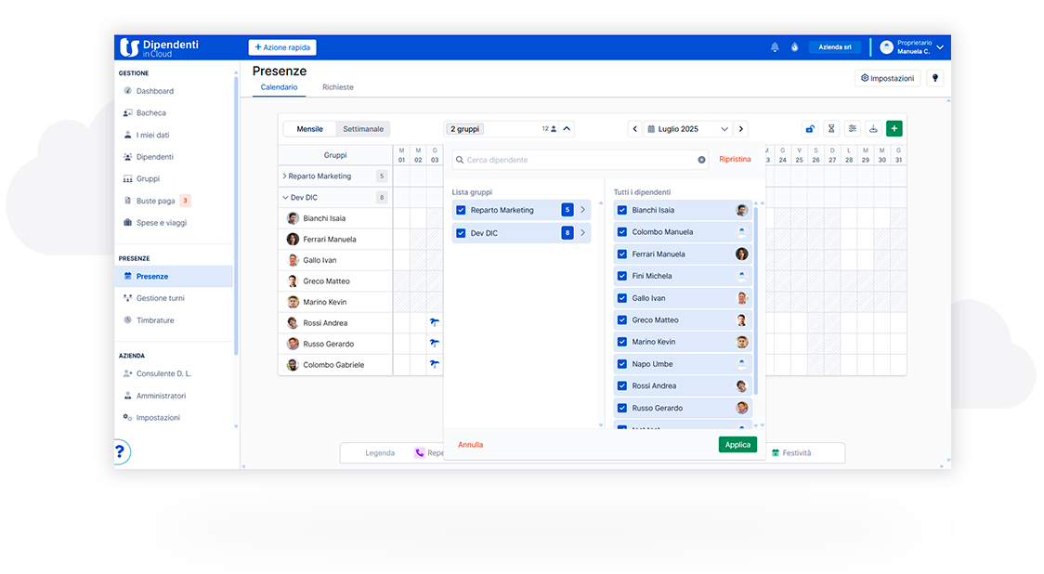Click the Dipendenti in Cloud logo

pos(159,47)
